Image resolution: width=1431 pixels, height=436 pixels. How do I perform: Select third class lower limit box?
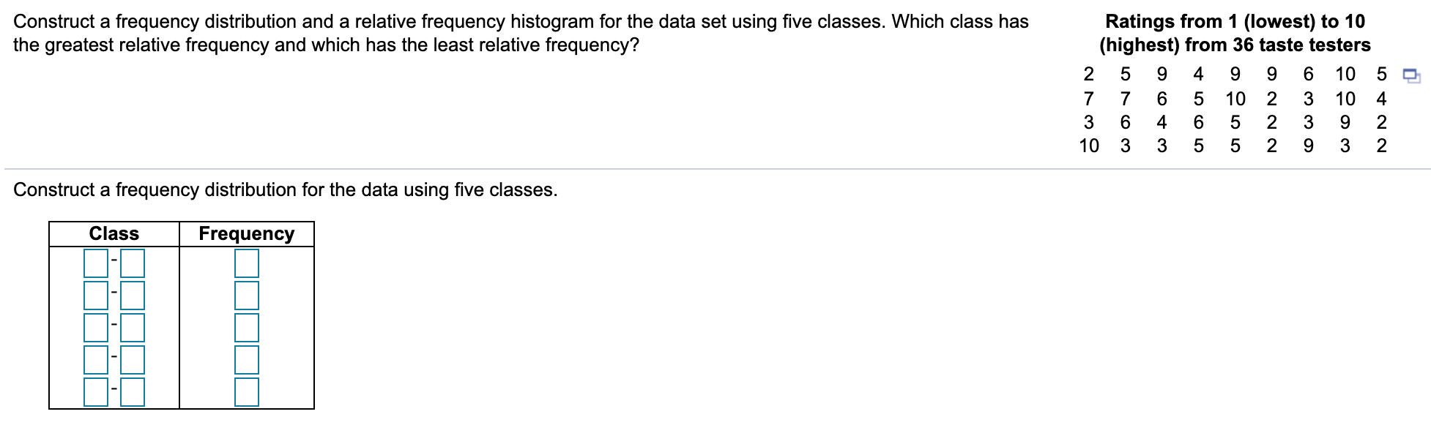(x=96, y=328)
